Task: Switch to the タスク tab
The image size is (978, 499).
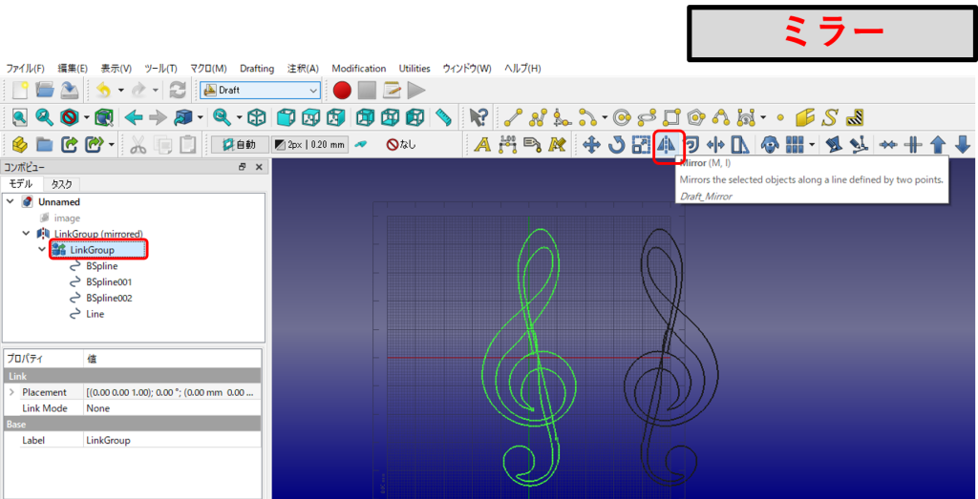Action: pos(61,184)
